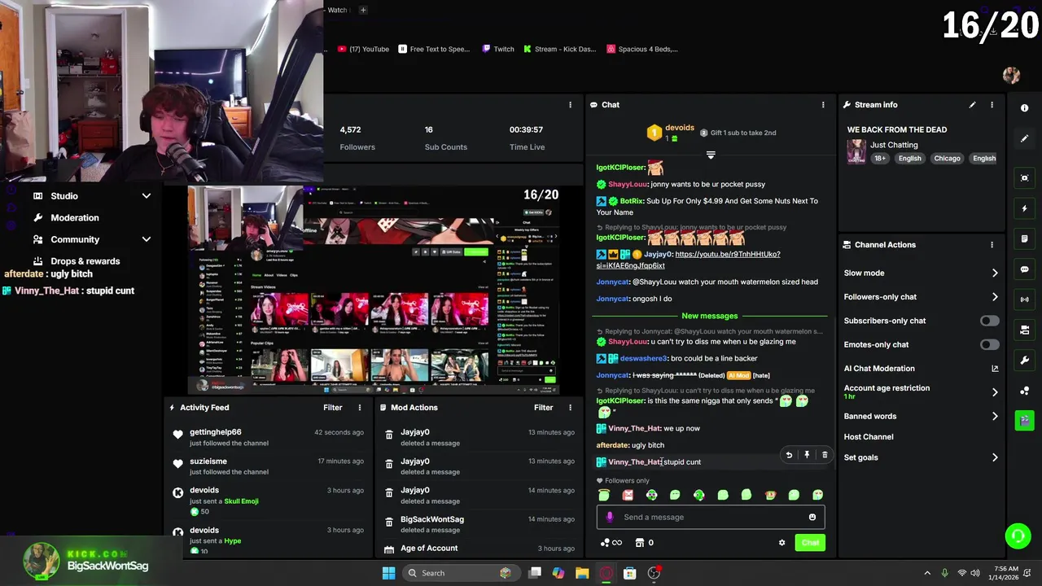Switch to the YouTube browser bookmark
1042x586 pixels.
(363, 49)
